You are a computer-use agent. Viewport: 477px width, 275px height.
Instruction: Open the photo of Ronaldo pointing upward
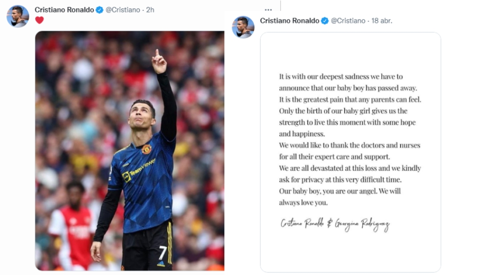click(x=130, y=151)
